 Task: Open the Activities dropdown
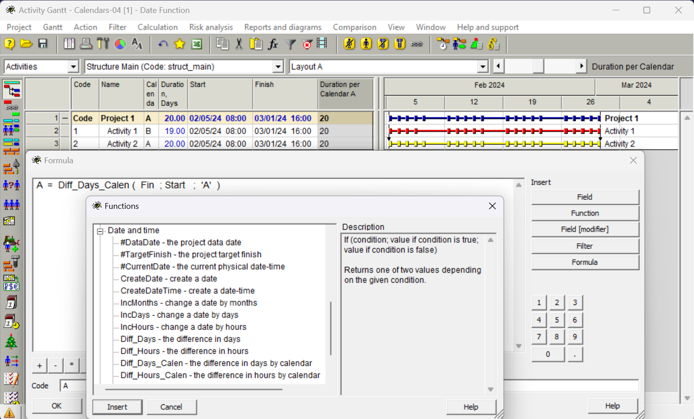click(x=73, y=67)
